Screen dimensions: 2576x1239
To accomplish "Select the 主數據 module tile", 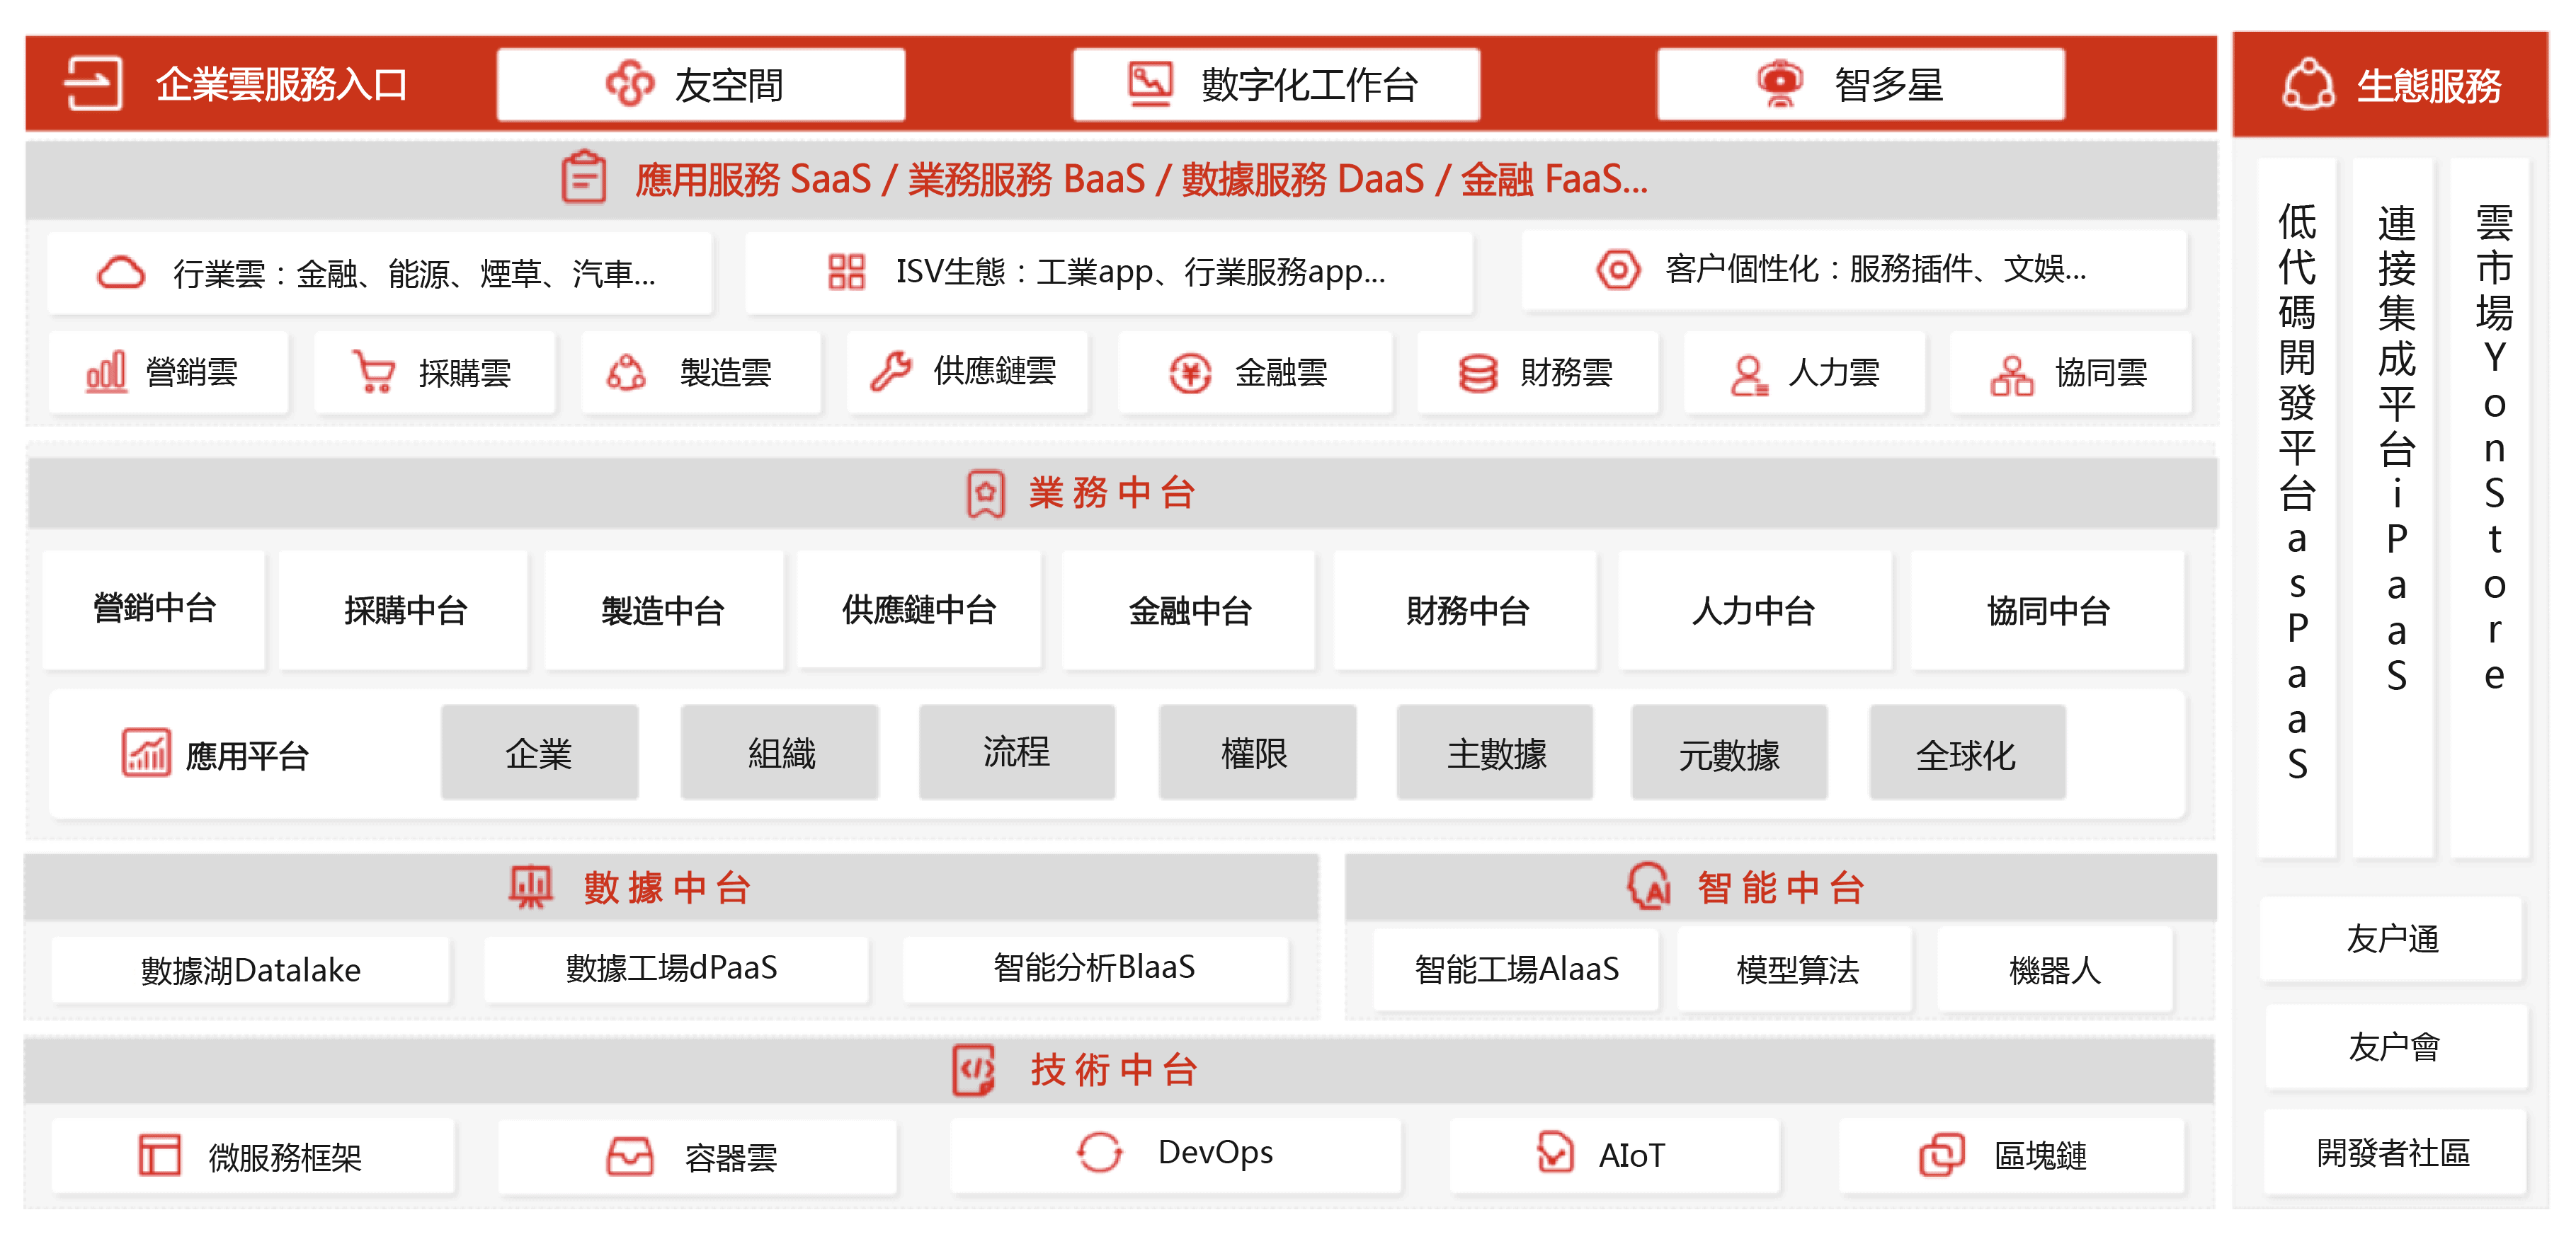I will pos(1495,754).
